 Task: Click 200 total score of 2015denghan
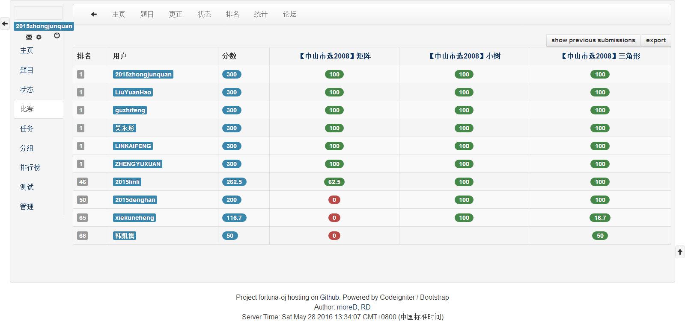[x=232, y=200]
